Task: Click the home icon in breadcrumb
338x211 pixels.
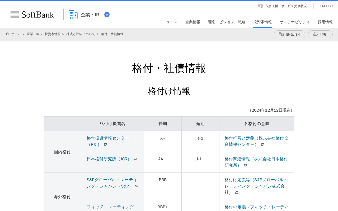Action: pyautogui.click(x=7, y=34)
